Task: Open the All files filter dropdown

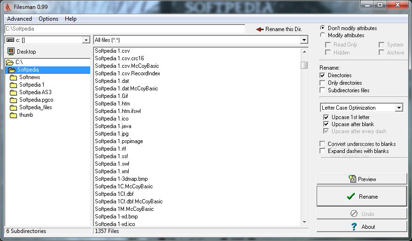Action: point(304,40)
